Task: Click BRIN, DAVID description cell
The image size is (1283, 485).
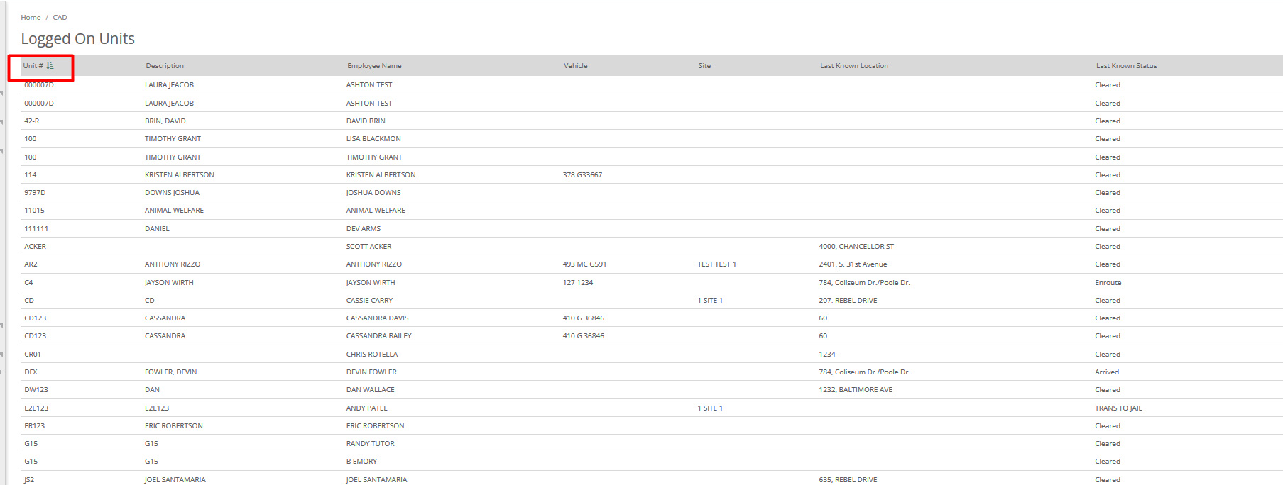Action: tap(165, 121)
